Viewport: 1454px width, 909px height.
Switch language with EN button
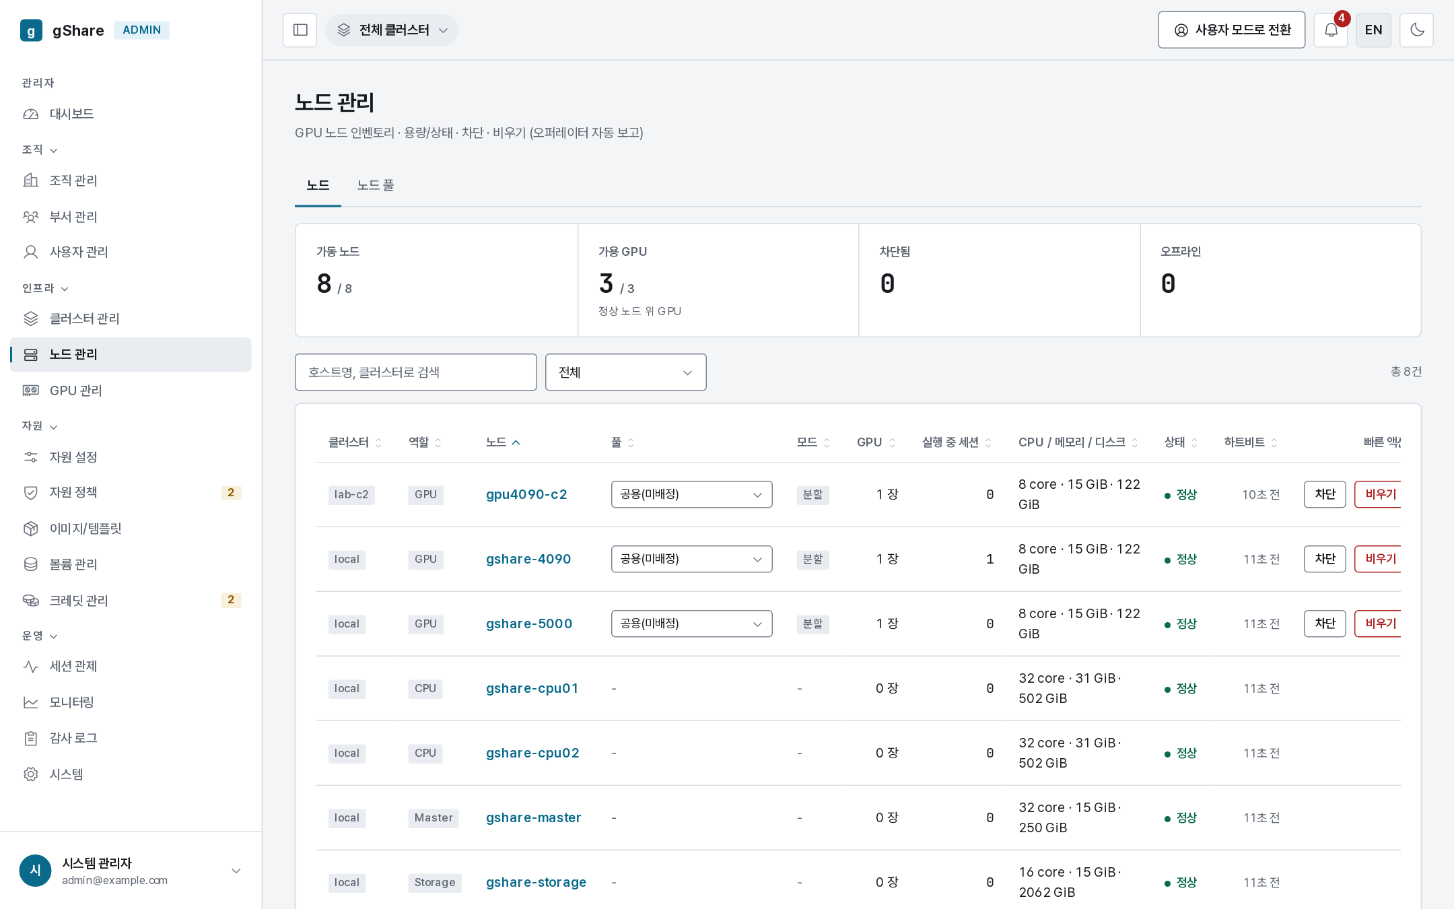tap(1373, 30)
